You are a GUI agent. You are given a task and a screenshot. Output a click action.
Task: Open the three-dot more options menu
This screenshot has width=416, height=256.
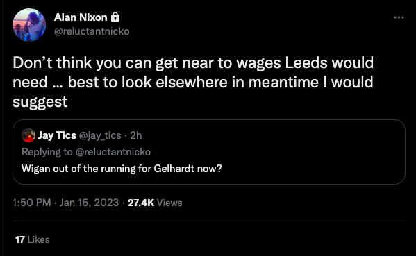(399, 17)
